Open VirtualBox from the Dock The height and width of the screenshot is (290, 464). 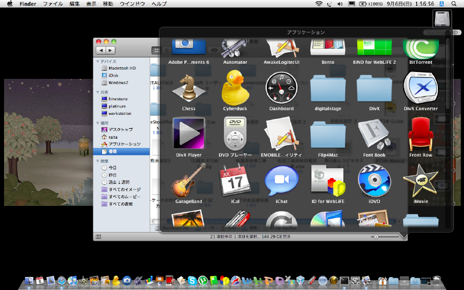tap(300, 280)
